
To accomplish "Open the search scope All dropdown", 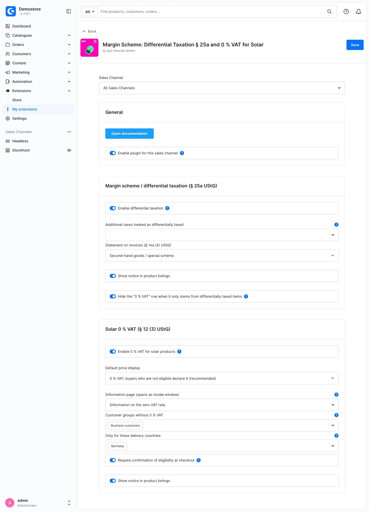I will tap(90, 12).
